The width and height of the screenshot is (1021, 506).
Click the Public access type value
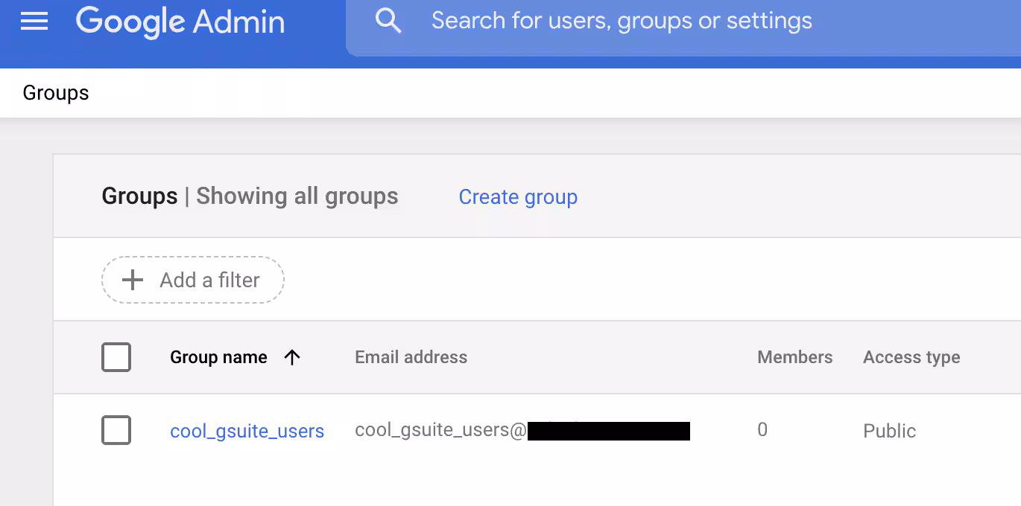(x=889, y=432)
